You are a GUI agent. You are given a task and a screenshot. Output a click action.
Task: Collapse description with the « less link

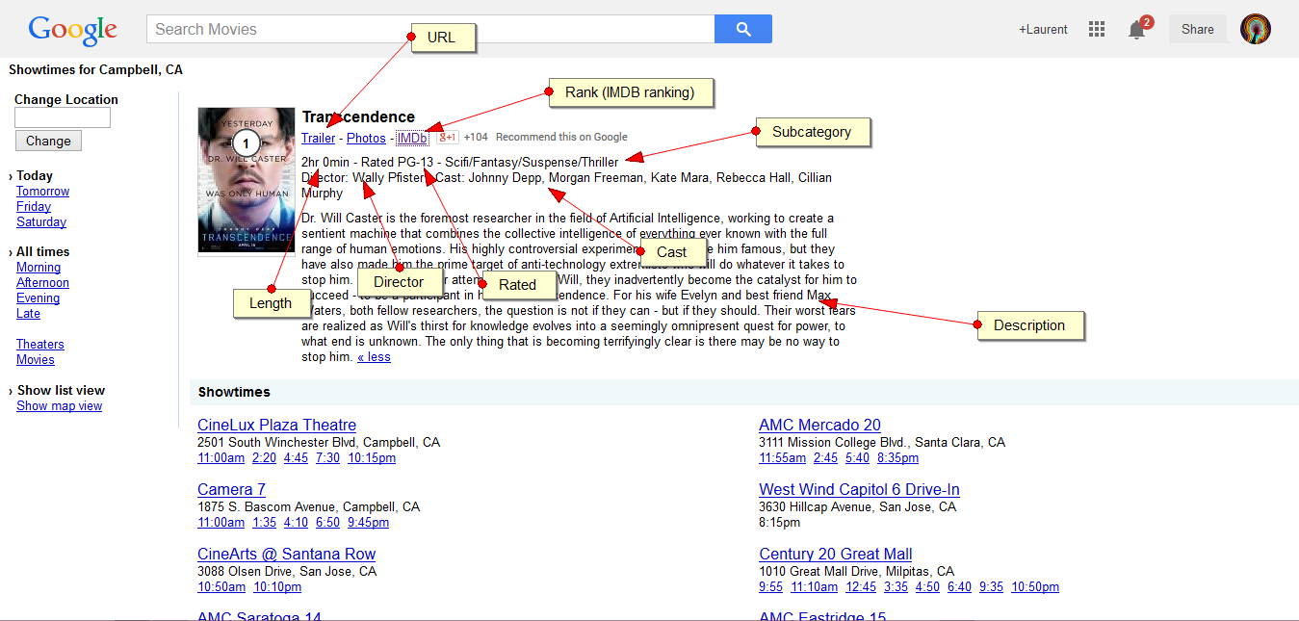(x=374, y=357)
